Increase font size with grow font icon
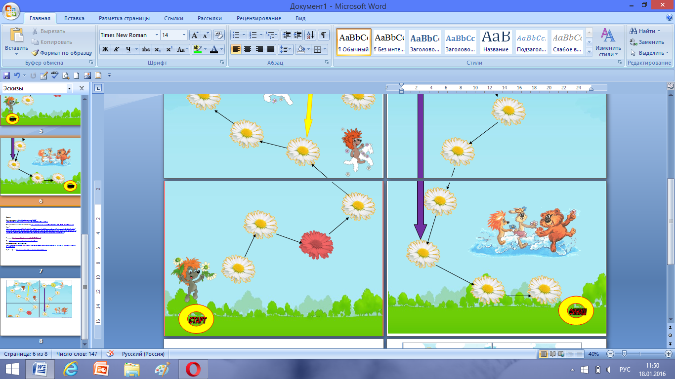Screen dimensions: 675x379 [195, 35]
